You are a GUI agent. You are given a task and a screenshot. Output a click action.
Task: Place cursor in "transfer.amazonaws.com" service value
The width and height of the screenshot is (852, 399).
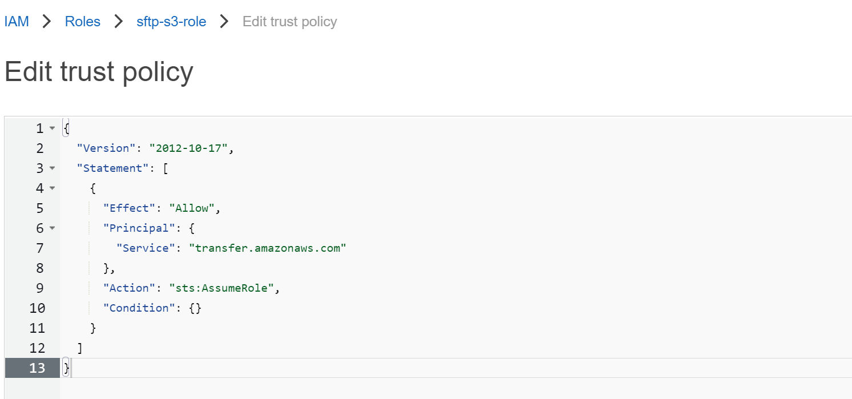coord(268,248)
